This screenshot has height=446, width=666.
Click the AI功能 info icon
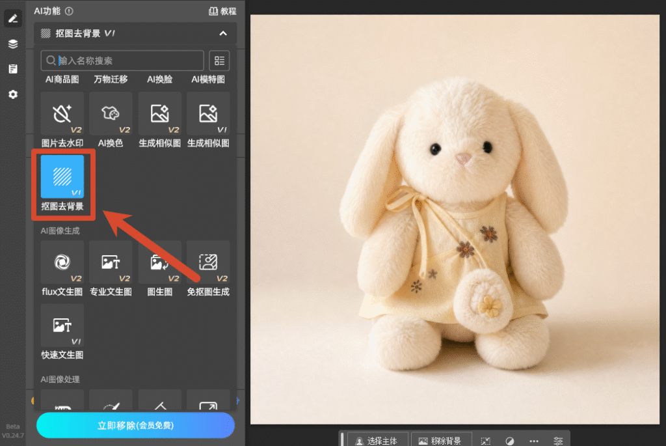[69, 11]
